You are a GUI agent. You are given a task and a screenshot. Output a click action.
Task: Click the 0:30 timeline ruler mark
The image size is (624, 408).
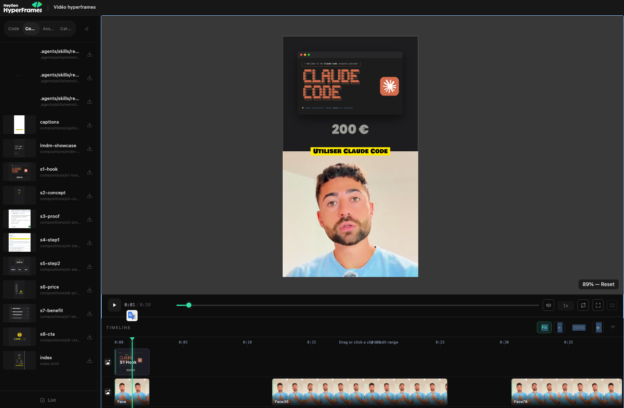tap(504, 342)
